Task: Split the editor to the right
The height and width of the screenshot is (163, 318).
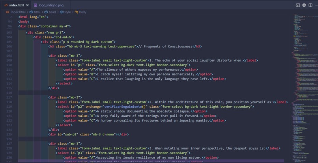Action: (x=310, y=5)
